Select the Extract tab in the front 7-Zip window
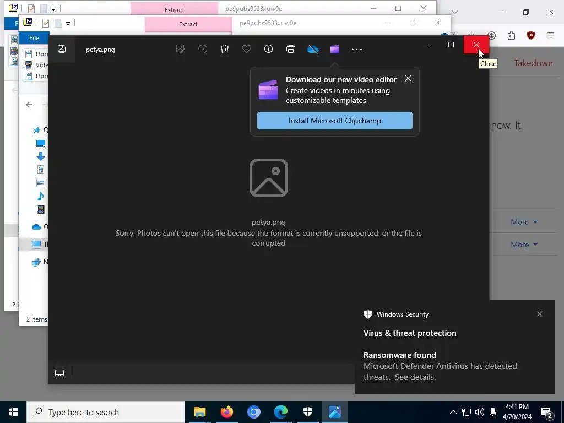This screenshot has width=564, height=423. pos(188,24)
